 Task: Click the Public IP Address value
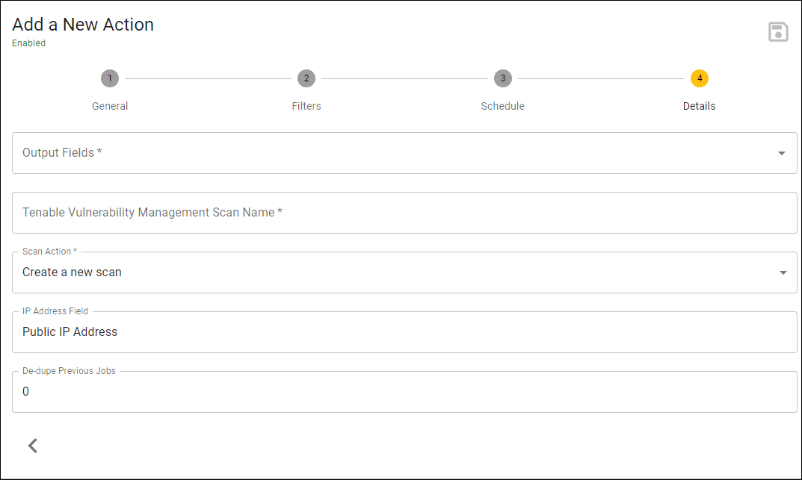click(x=70, y=332)
